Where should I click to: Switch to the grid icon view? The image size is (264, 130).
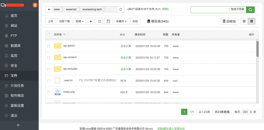(244, 21)
